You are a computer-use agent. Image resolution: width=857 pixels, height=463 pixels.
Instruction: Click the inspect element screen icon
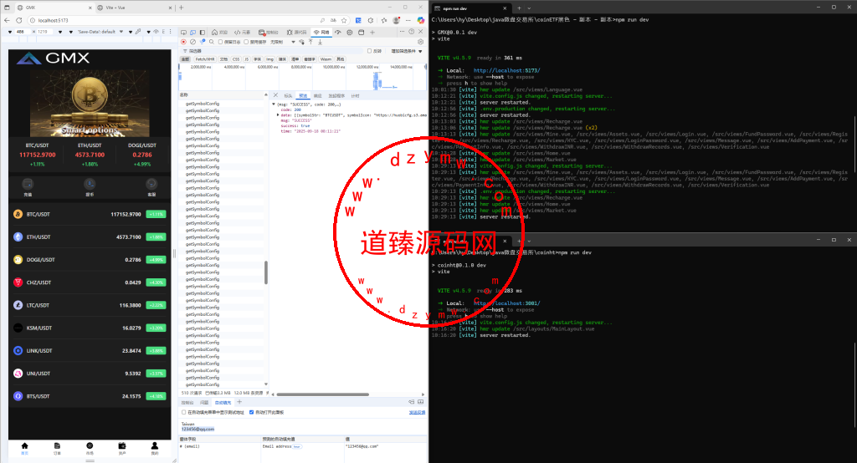183,33
